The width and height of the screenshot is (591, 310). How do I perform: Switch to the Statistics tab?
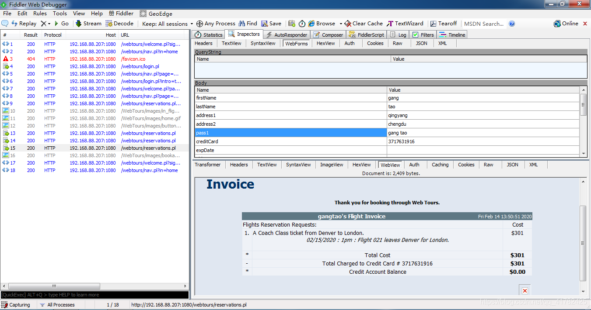point(208,35)
